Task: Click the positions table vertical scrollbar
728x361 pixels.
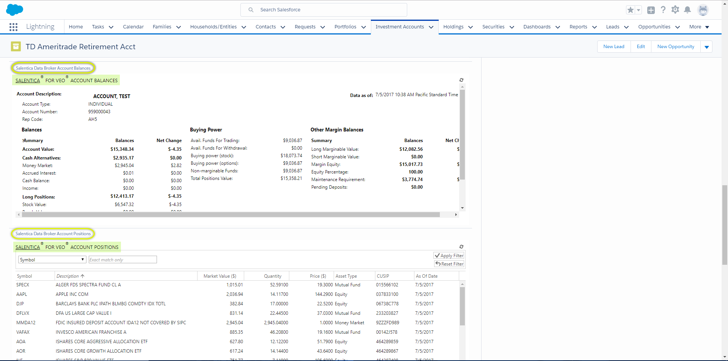Action: [x=462, y=306]
